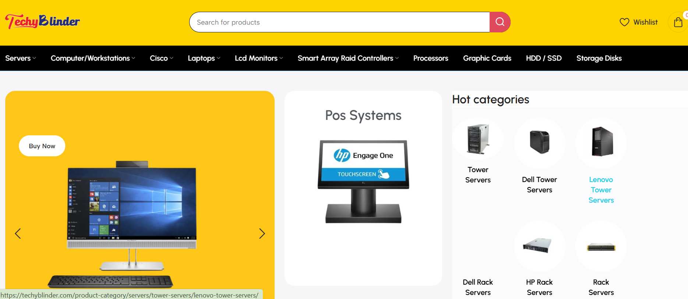Open the Lenovo Tower Servers link
Viewport: 688px width, 299px height.
click(601, 190)
